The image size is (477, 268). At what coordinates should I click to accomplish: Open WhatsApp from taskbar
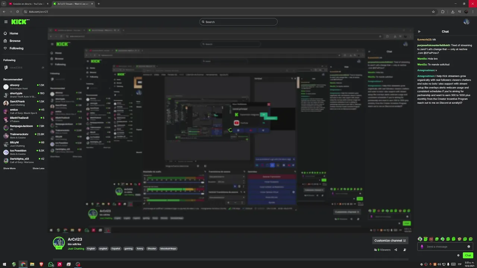click(50, 264)
